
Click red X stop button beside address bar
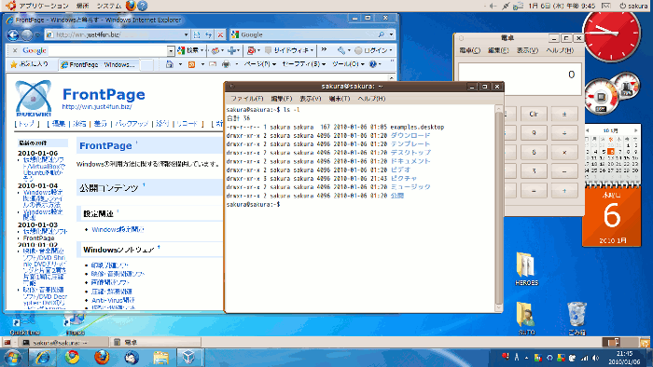(220, 34)
